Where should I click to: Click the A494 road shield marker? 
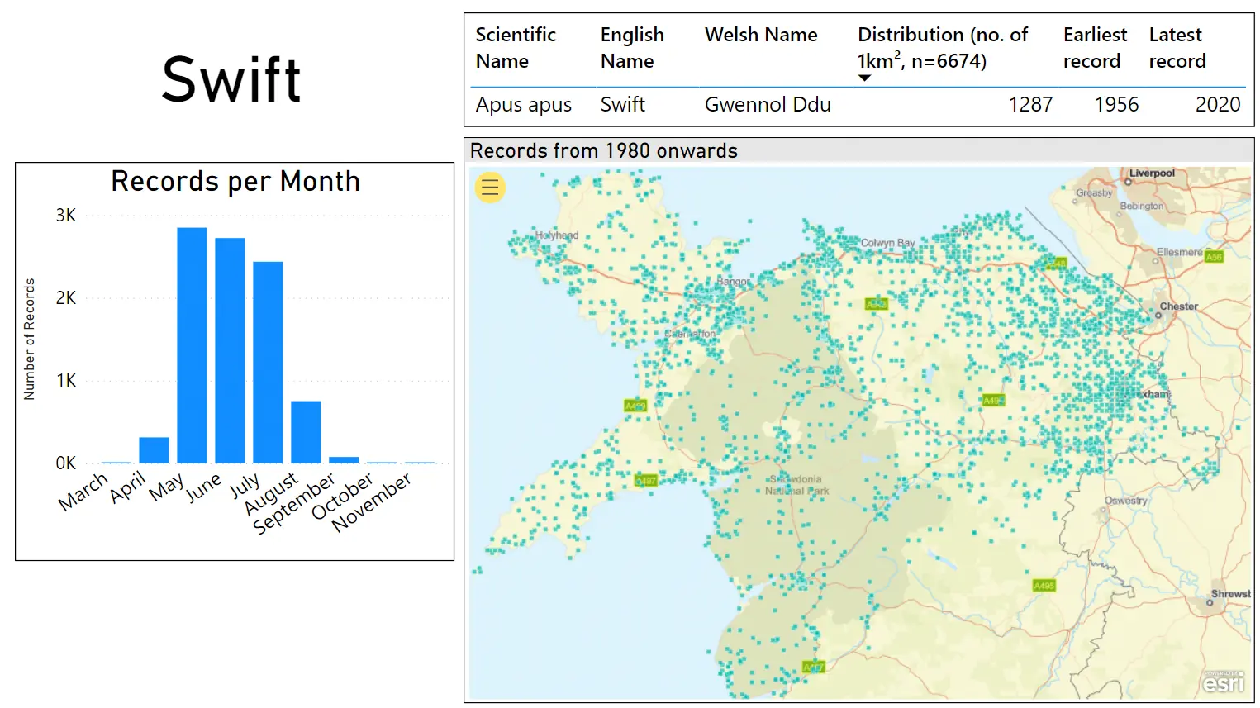click(992, 401)
